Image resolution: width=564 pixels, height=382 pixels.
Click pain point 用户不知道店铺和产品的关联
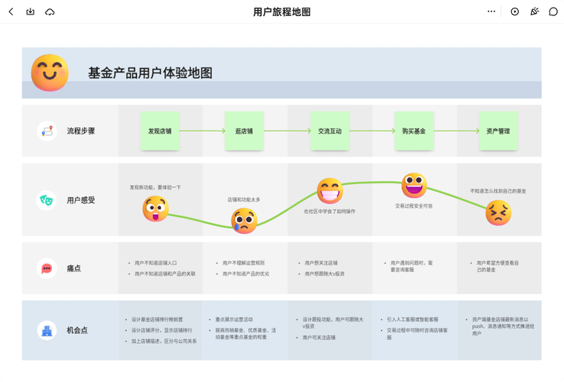[165, 274]
